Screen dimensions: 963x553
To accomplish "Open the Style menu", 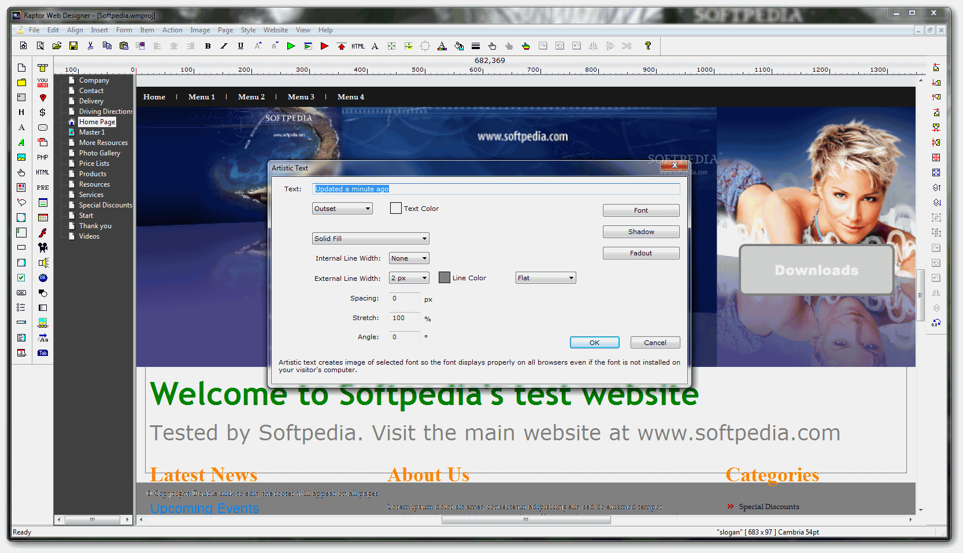I will (249, 30).
